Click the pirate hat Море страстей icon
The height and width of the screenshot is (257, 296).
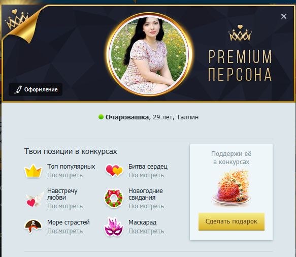pos(33,226)
